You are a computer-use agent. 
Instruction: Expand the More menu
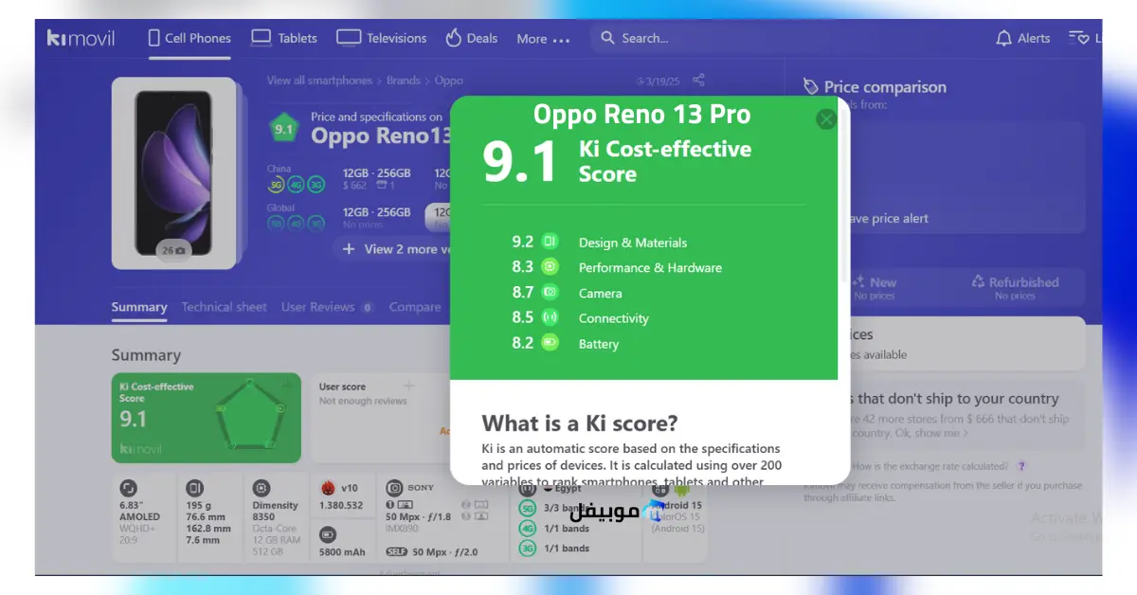coord(543,39)
